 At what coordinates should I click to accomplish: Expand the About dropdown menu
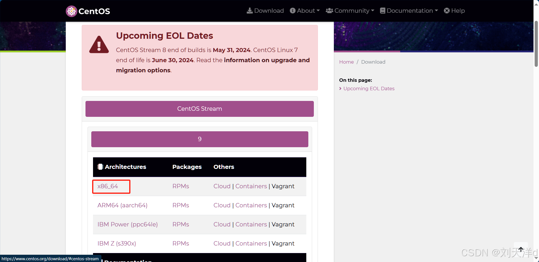point(305,11)
